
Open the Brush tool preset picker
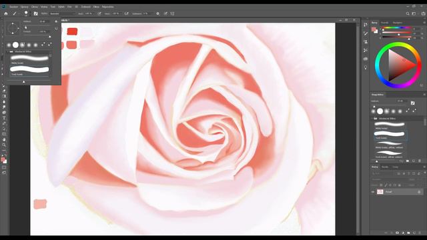(x=15, y=13)
